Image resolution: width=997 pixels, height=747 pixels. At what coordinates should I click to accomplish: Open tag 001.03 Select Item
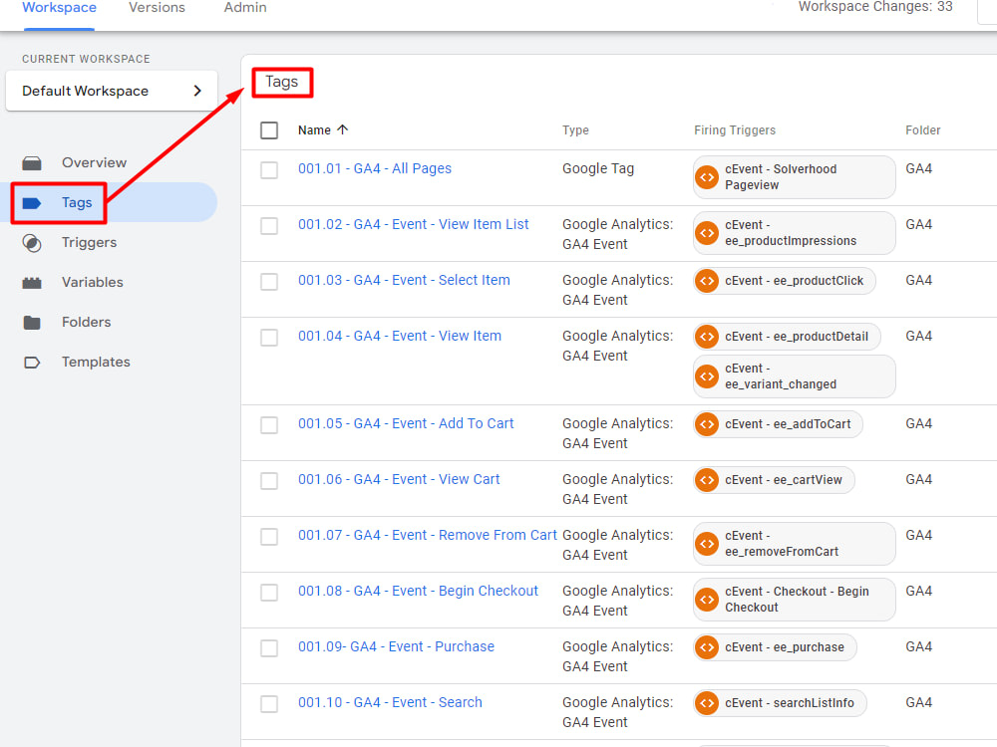404,280
